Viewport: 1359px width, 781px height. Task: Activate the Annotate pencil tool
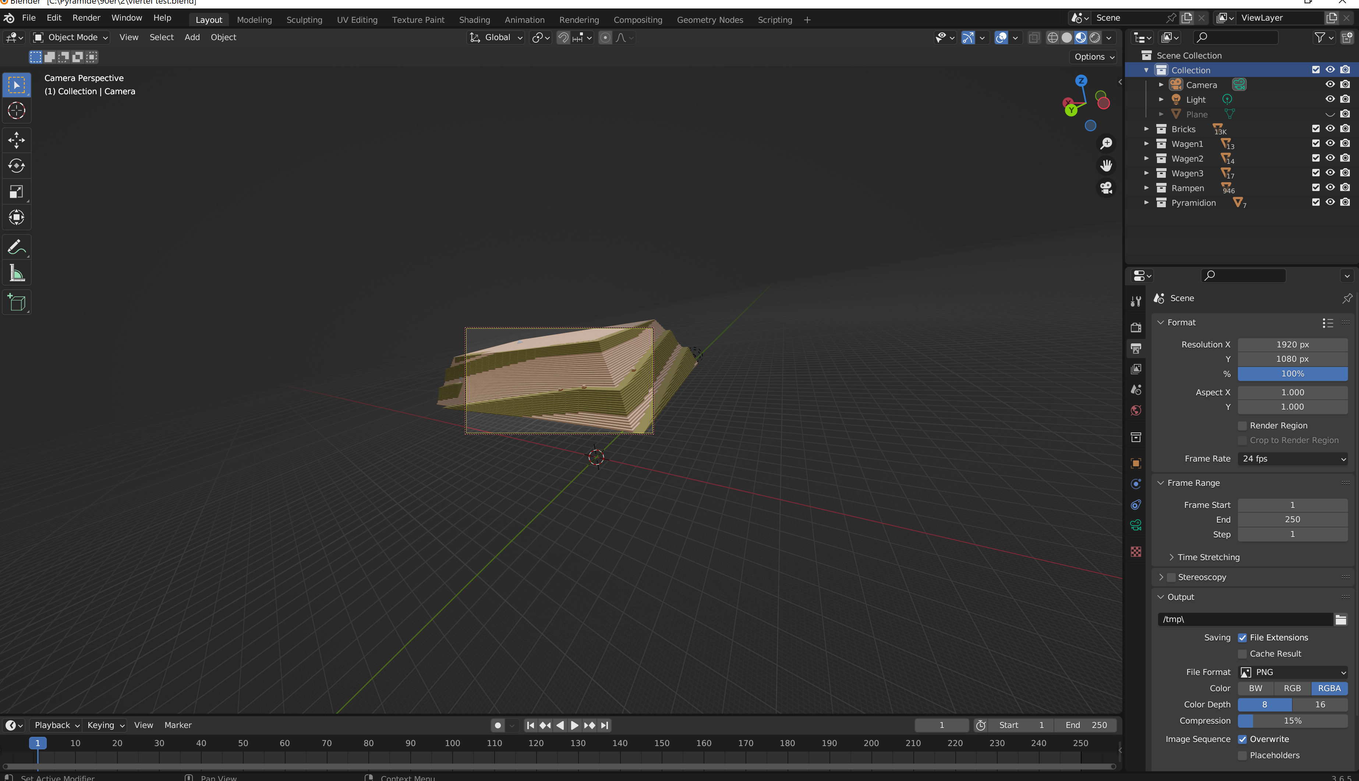click(17, 247)
